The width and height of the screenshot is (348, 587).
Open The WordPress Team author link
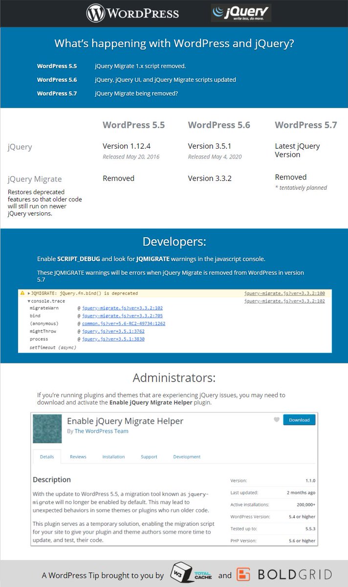[102, 431]
